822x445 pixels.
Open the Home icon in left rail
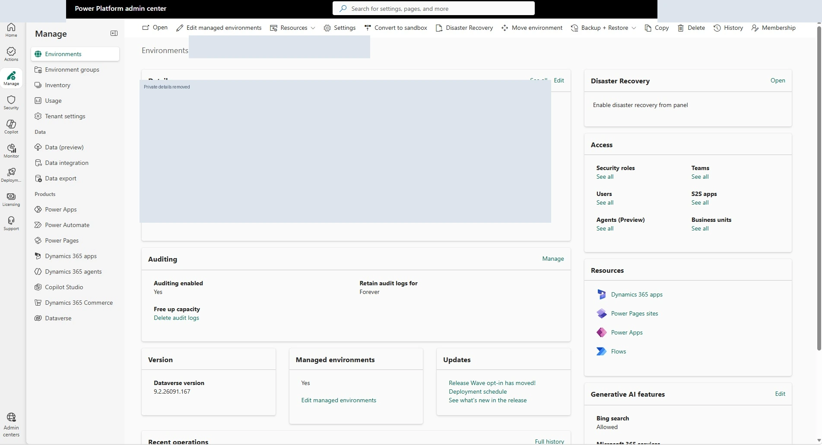11,30
